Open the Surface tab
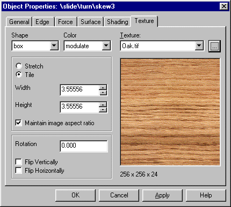This screenshot has width=231, height=207. click(91, 22)
